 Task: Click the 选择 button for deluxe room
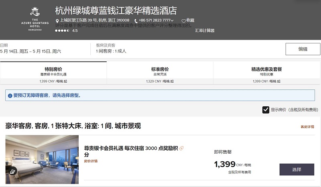point(297,169)
